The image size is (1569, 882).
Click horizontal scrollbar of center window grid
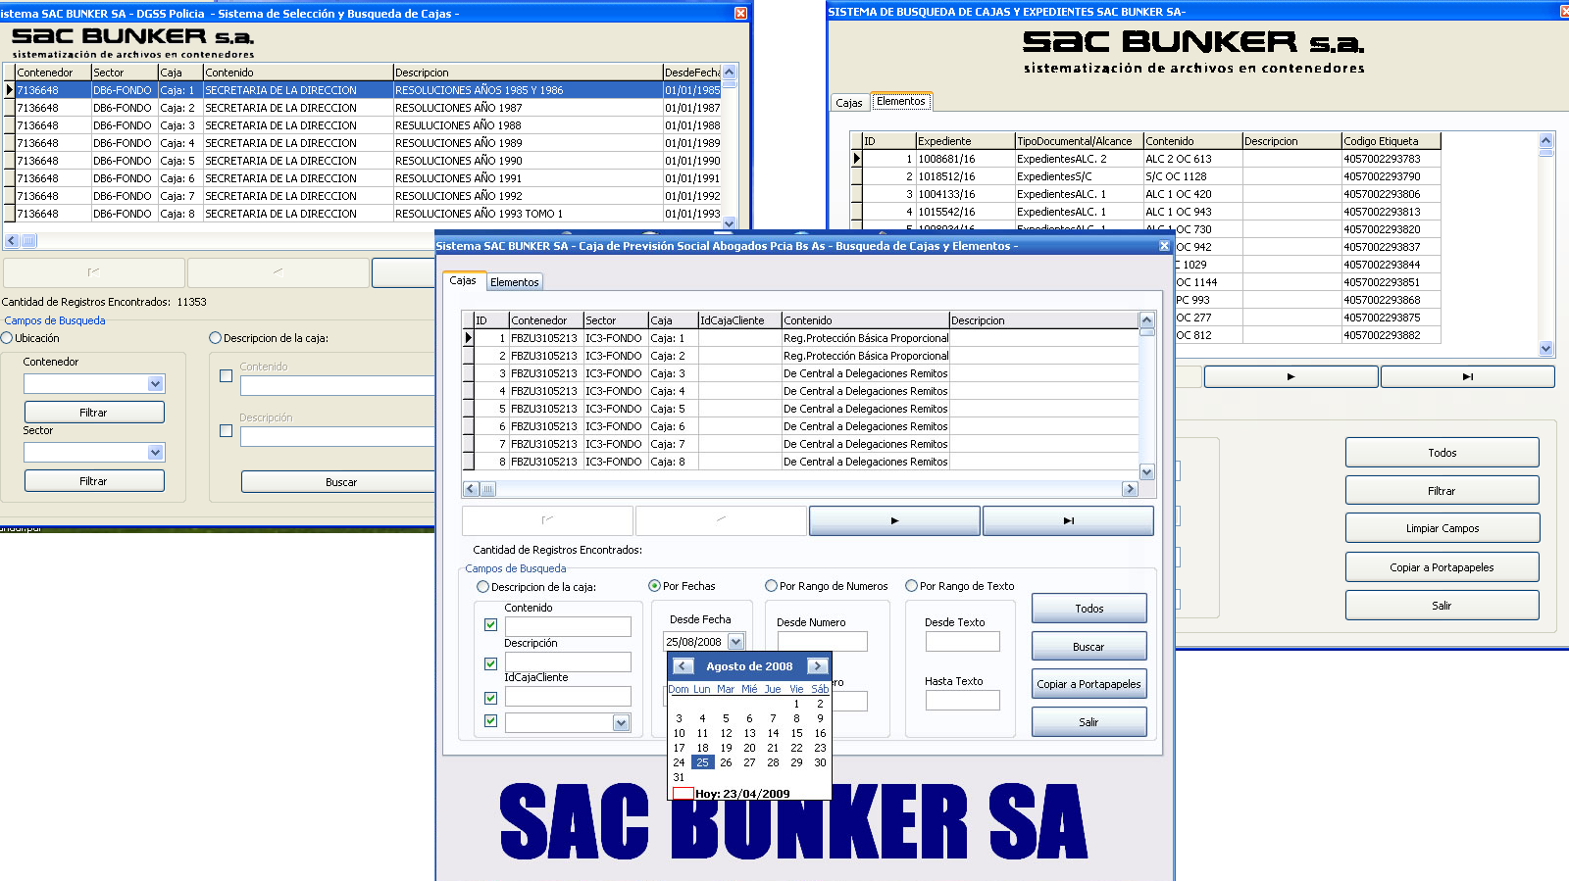pos(804,489)
